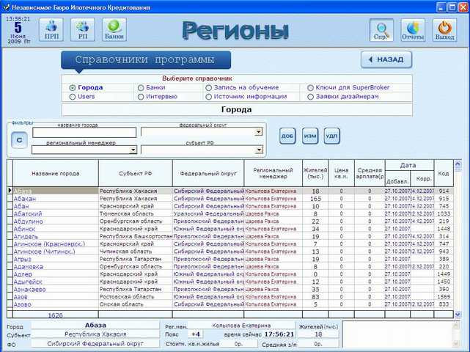Click the Выход exit icon
Image resolution: width=470 pixels, height=352 pixels.
point(444,29)
